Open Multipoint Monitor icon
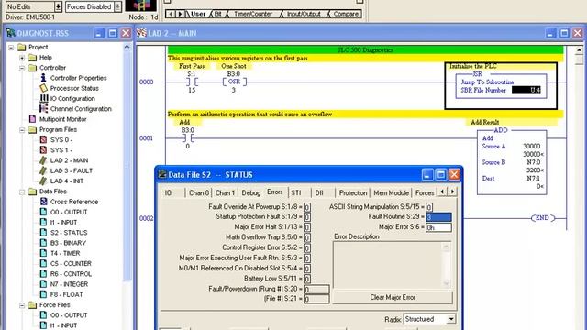 pos(33,119)
